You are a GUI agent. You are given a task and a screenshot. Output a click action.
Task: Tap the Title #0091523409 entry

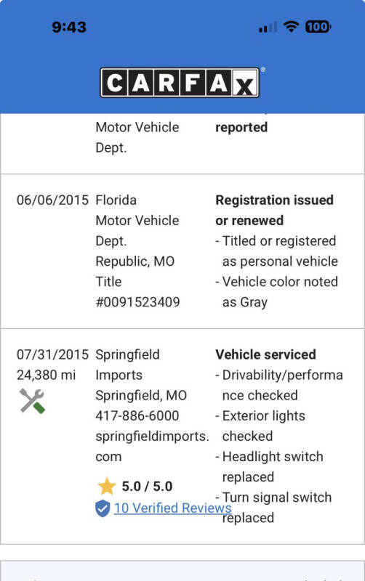point(137,292)
